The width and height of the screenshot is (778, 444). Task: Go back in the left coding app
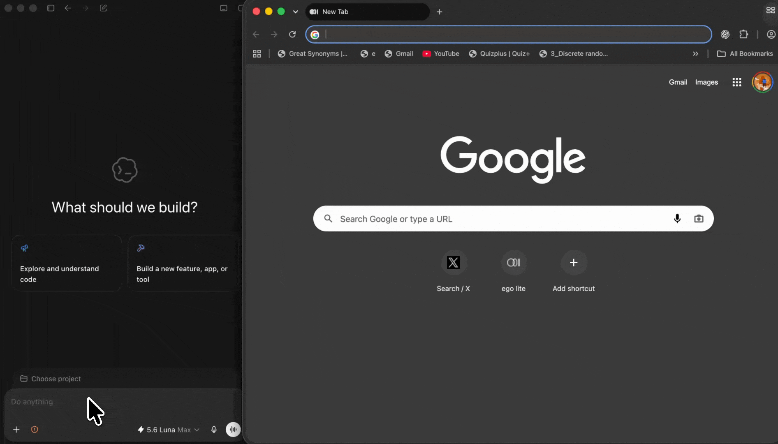(68, 8)
